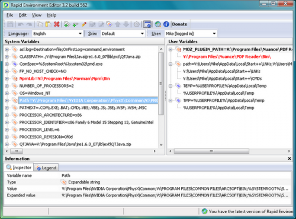Toggle the Information panel toolbar icon
The width and height of the screenshot is (296, 219).
click(147, 24)
